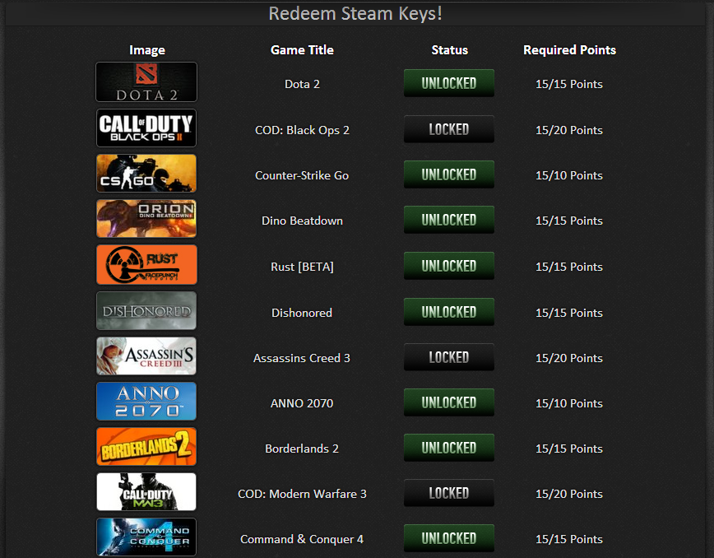Screen dimensions: 714x558
Task: Select the "Counter-Strike Go" title text
Action: (302, 175)
